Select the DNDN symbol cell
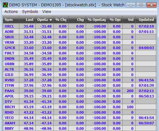Viewport: 159px width, 131px height. [11, 59]
